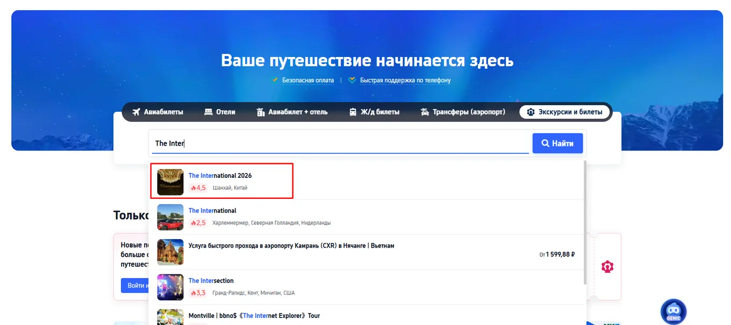This screenshot has height=325, width=731.
Task: Open the Быстрая поддержка по телефону link
Action: pyautogui.click(x=405, y=80)
